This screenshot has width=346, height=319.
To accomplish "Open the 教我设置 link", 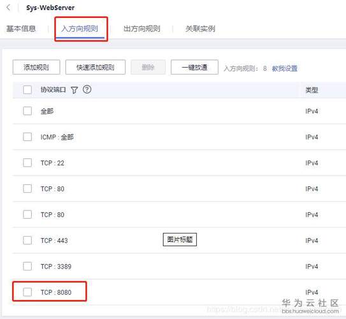I will (x=284, y=68).
